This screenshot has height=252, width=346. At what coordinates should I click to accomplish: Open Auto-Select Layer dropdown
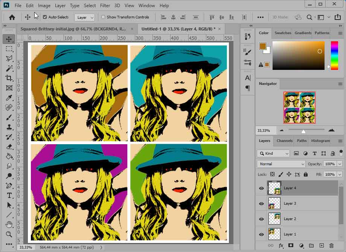(85, 17)
